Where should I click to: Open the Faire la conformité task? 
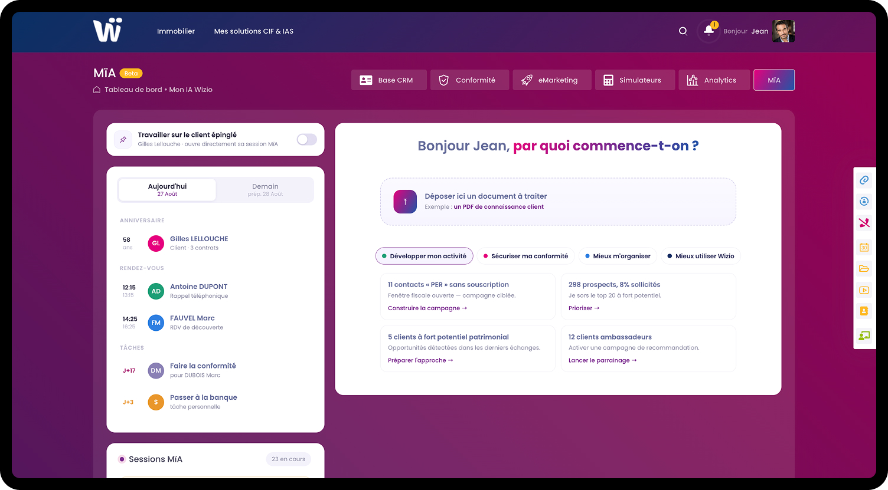pos(216,370)
